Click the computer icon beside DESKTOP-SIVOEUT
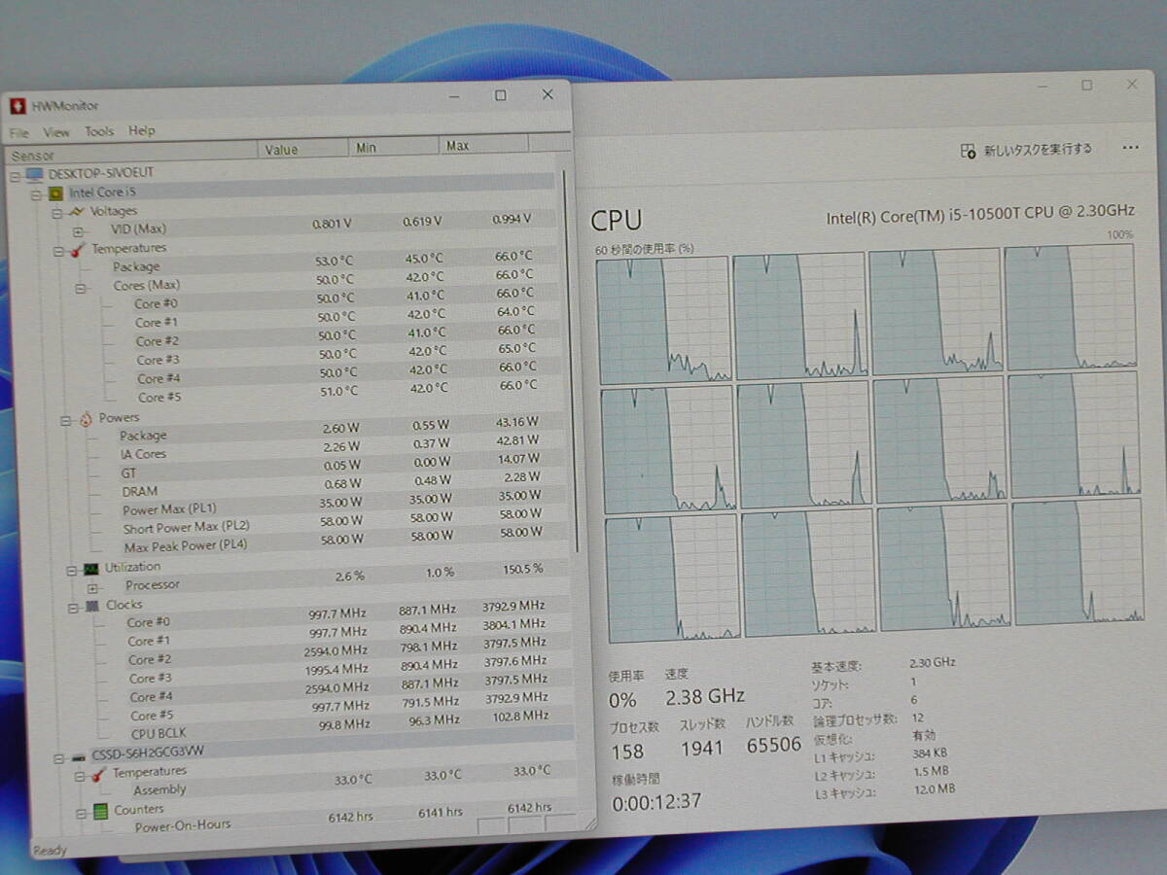 tap(34, 174)
